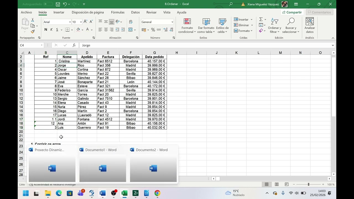The height and width of the screenshot is (199, 354).
Task: Open the font size 10 dropdown
Action: click(81, 22)
